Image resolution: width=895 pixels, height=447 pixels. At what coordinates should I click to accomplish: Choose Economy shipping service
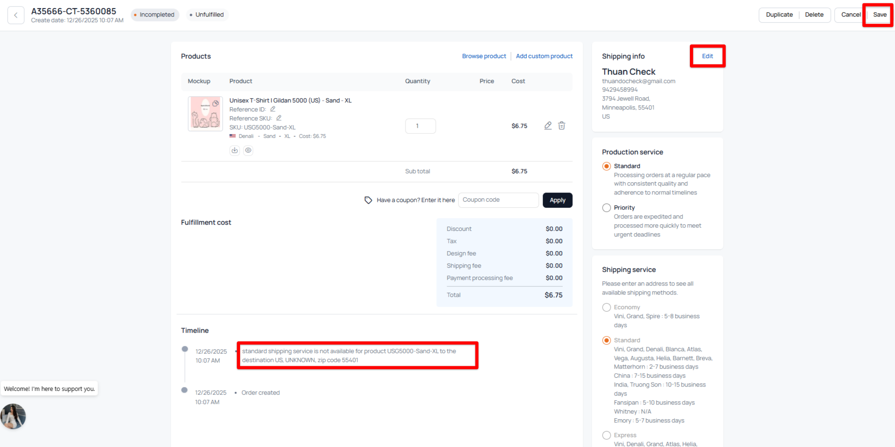click(x=607, y=307)
